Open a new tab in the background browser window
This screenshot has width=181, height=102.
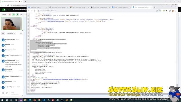pos(25,2)
